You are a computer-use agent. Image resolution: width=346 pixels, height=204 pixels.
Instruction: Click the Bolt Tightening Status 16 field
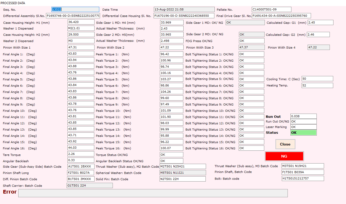[x=251, y=148]
